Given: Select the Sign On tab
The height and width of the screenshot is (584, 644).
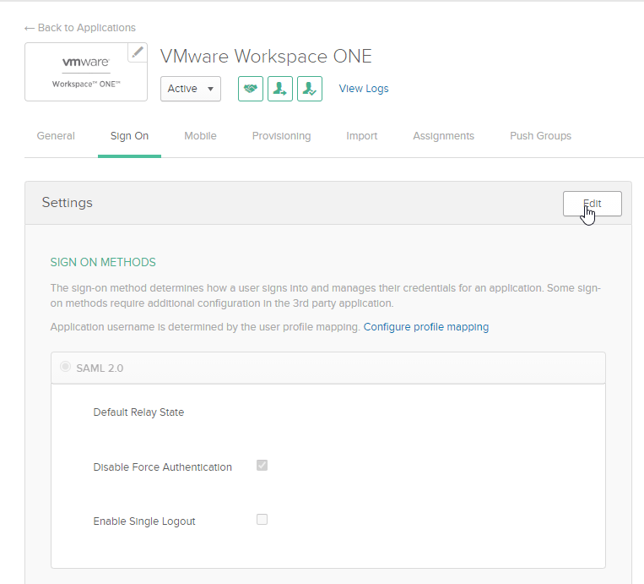Looking at the screenshot, I should 129,136.
